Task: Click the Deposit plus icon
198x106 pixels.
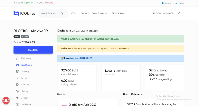Action: [17, 98]
